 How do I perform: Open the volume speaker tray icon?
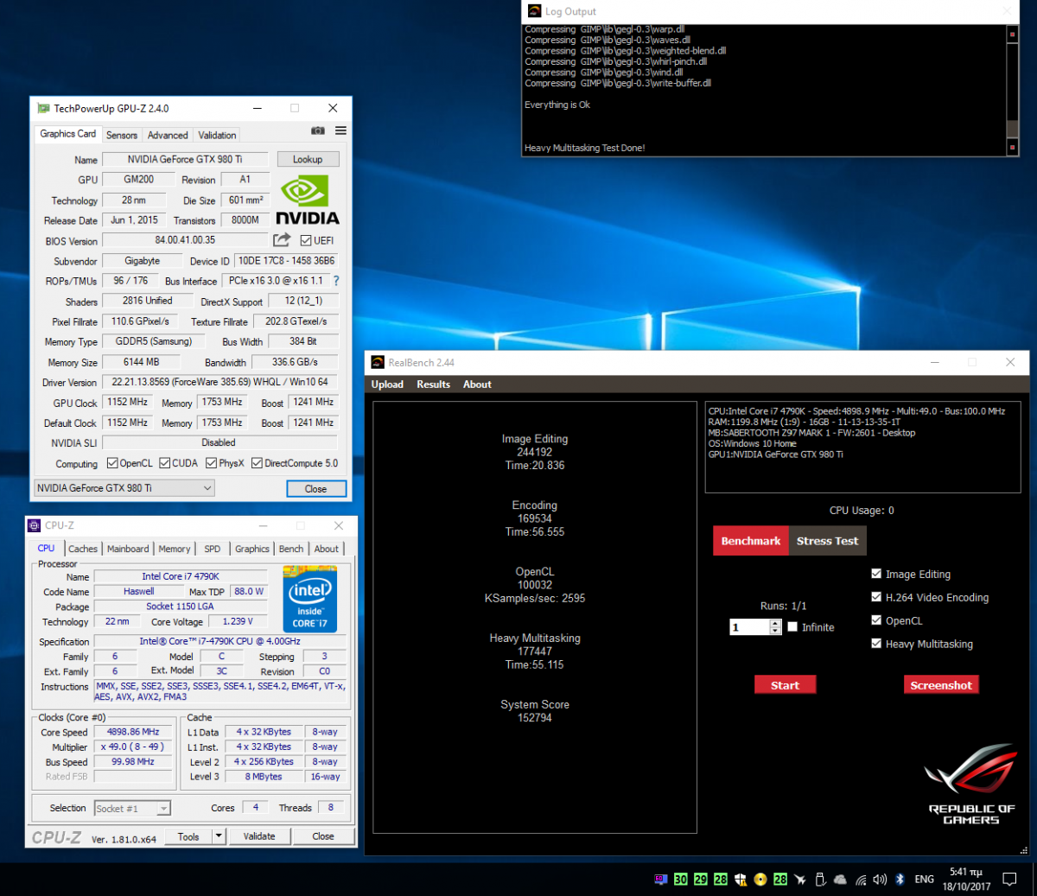[x=880, y=880]
